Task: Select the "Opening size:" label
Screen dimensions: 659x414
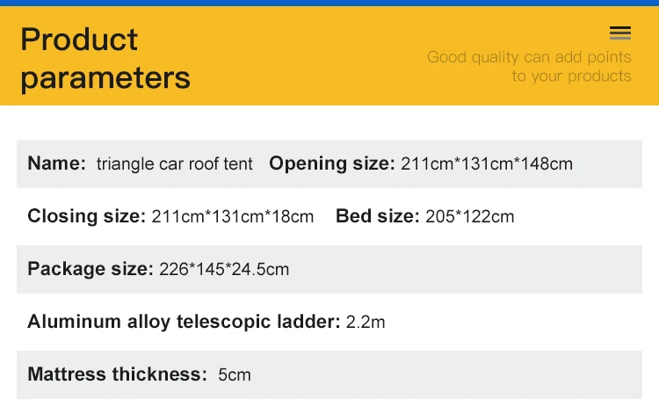Action: [332, 163]
